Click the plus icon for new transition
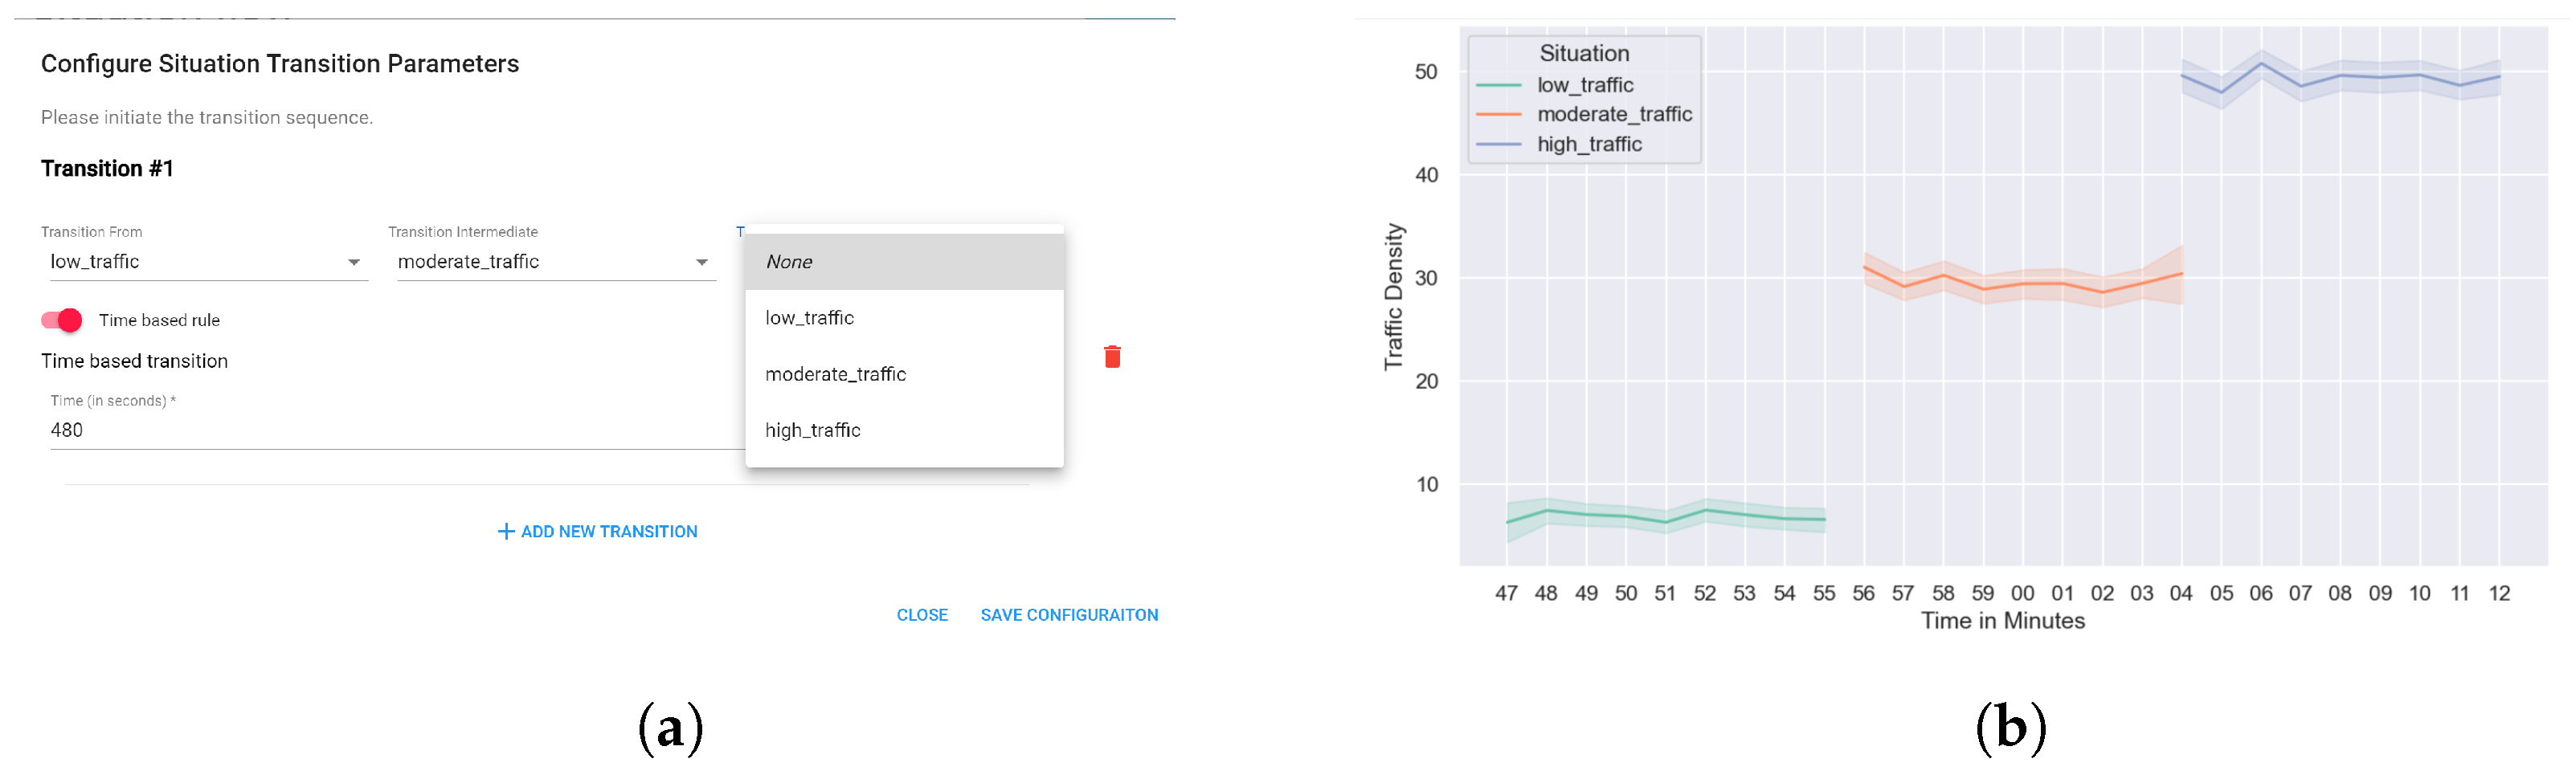The height and width of the screenshot is (779, 2576). click(506, 532)
